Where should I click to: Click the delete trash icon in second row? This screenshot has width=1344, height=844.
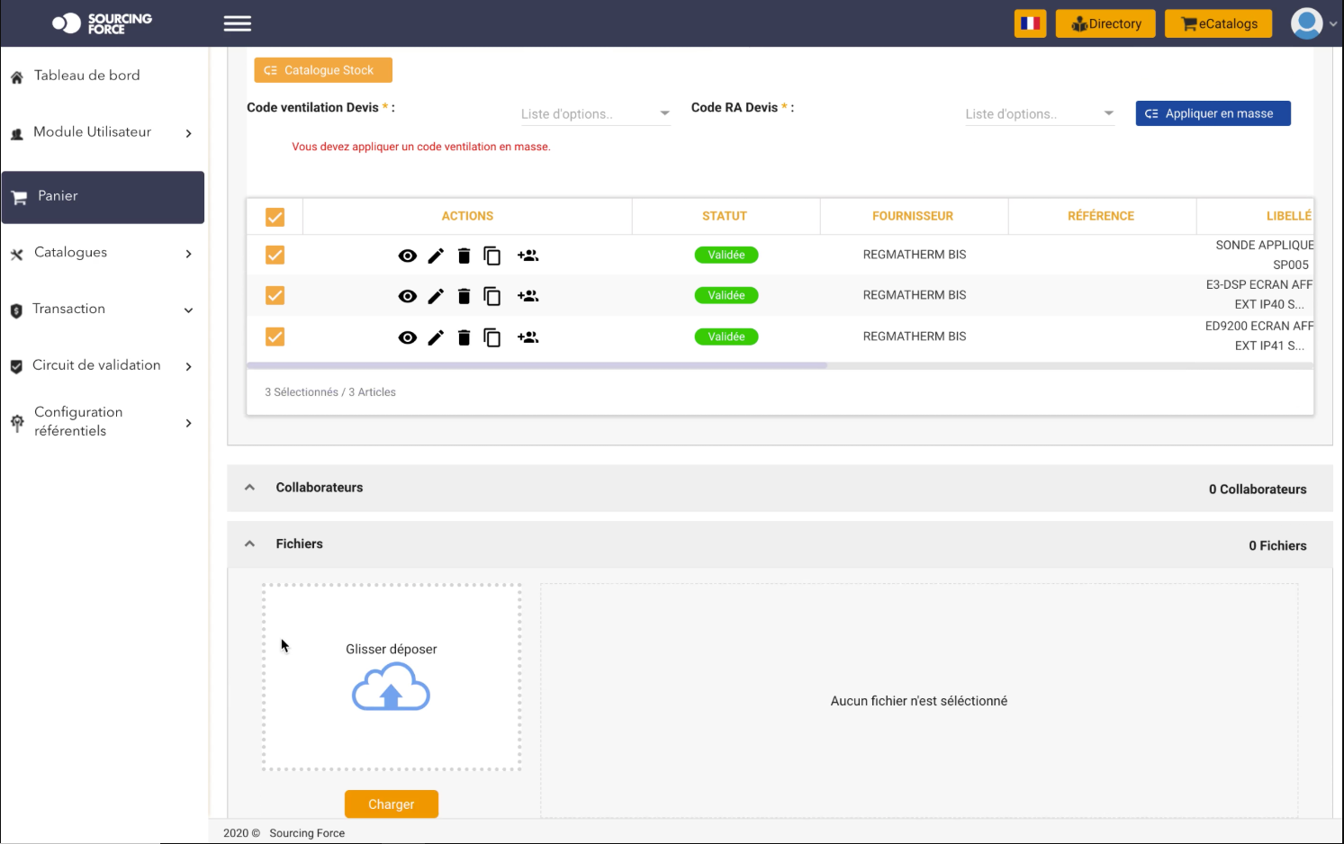click(464, 296)
